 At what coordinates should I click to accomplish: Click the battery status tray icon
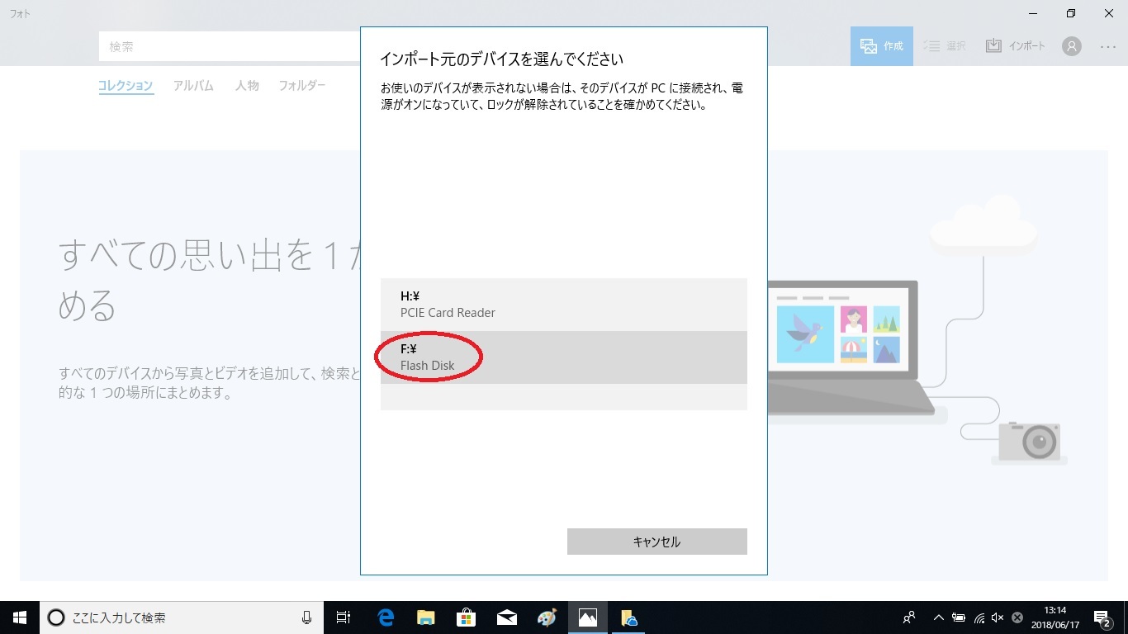point(959,617)
